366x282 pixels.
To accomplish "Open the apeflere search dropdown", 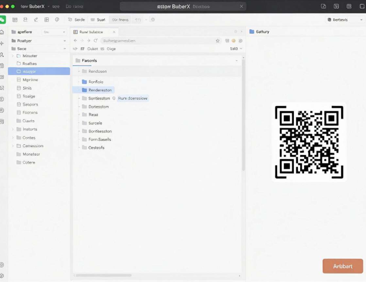I will pos(54,32).
